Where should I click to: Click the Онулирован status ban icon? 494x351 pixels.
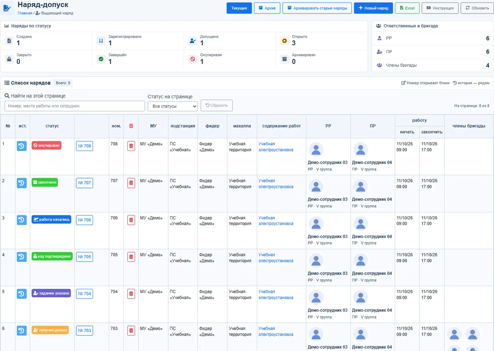pyautogui.click(x=193, y=59)
